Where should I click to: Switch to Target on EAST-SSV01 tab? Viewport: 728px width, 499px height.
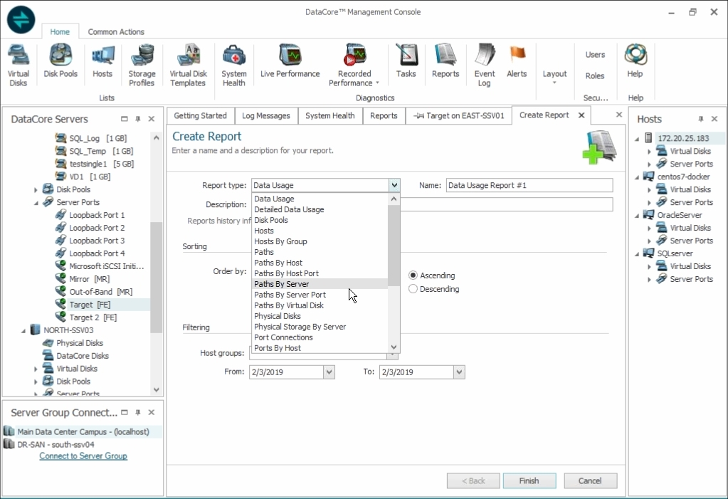click(x=459, y=116)
